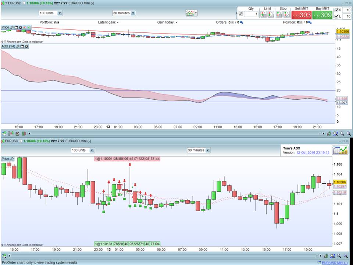Click the zoom-to-fit icon at the lower chart's bottom right
This screenshot has height=265, width=353.
[332, 256]
